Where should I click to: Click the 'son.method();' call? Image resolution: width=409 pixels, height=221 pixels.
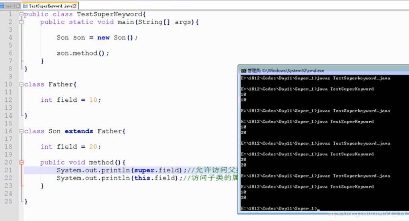(x=83, y=53)
